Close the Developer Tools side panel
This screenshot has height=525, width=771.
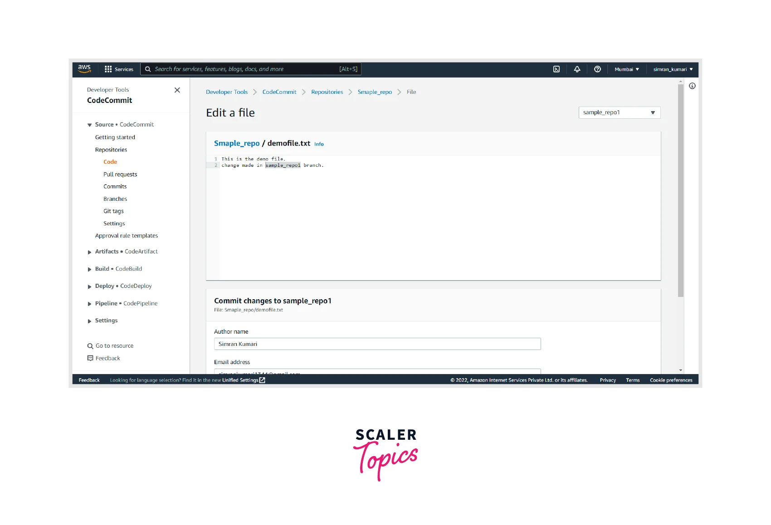point(177,90)
